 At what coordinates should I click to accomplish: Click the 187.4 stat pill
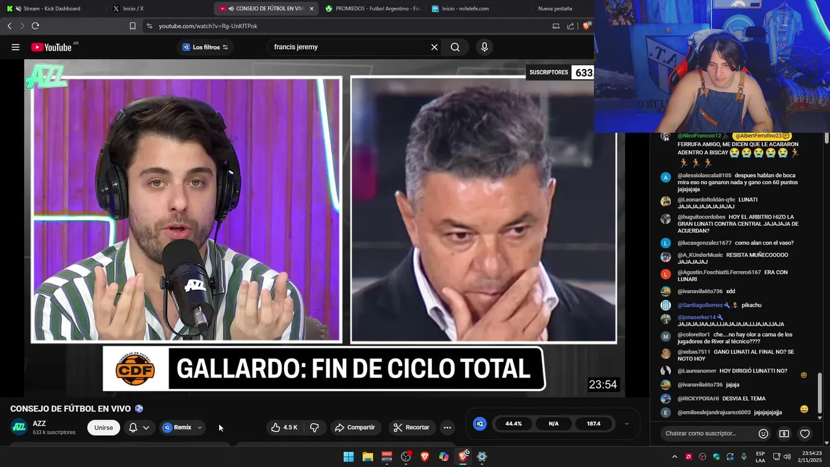pyautogui.click(x=593, y=424)
